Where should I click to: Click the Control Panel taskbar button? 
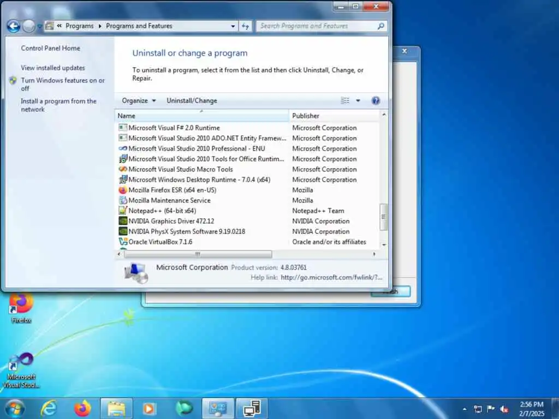[218, 409]
